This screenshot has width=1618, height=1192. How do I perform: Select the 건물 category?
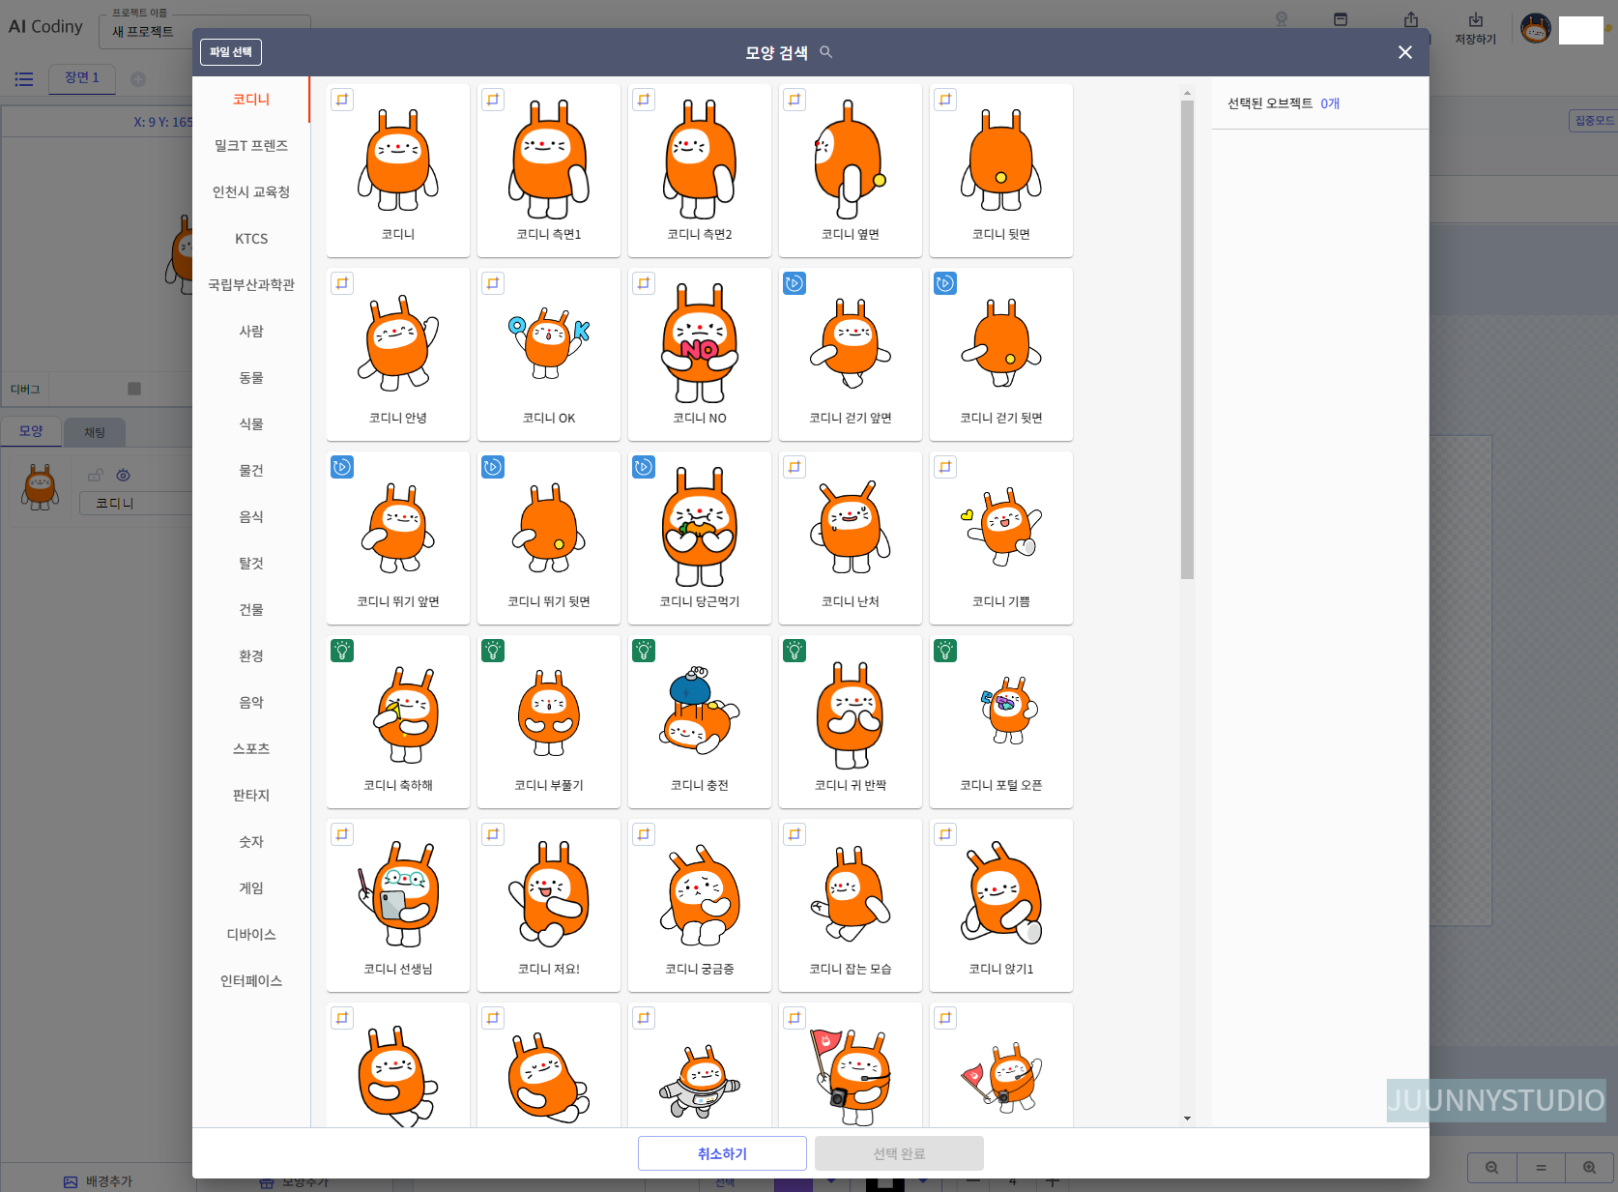tap(251, 610)
